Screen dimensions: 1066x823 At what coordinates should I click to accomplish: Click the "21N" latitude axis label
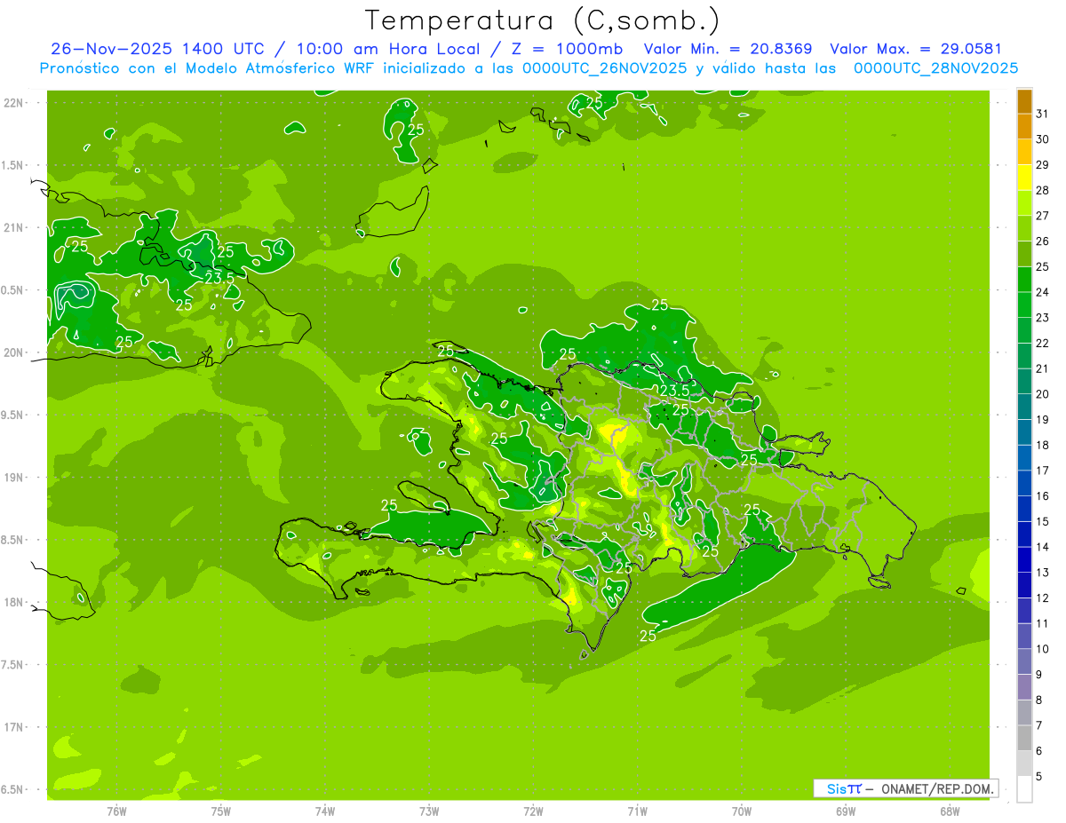(x=12, y=228)
